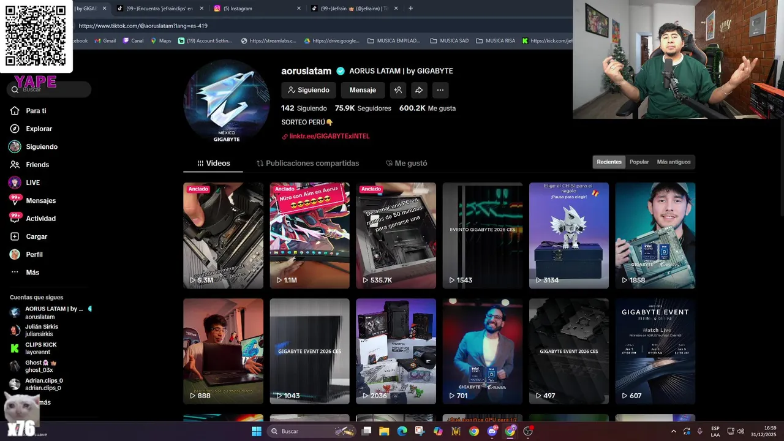Open Mensajes in sidebar
This screenshot has width=784, height=441.
[x=33, y=200]
